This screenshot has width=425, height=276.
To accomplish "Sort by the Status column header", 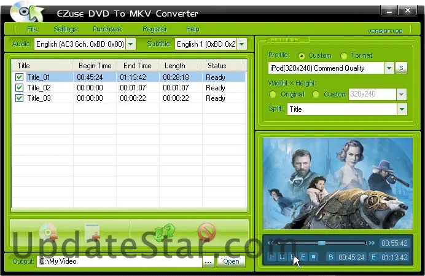I will [x=223, y=66].
